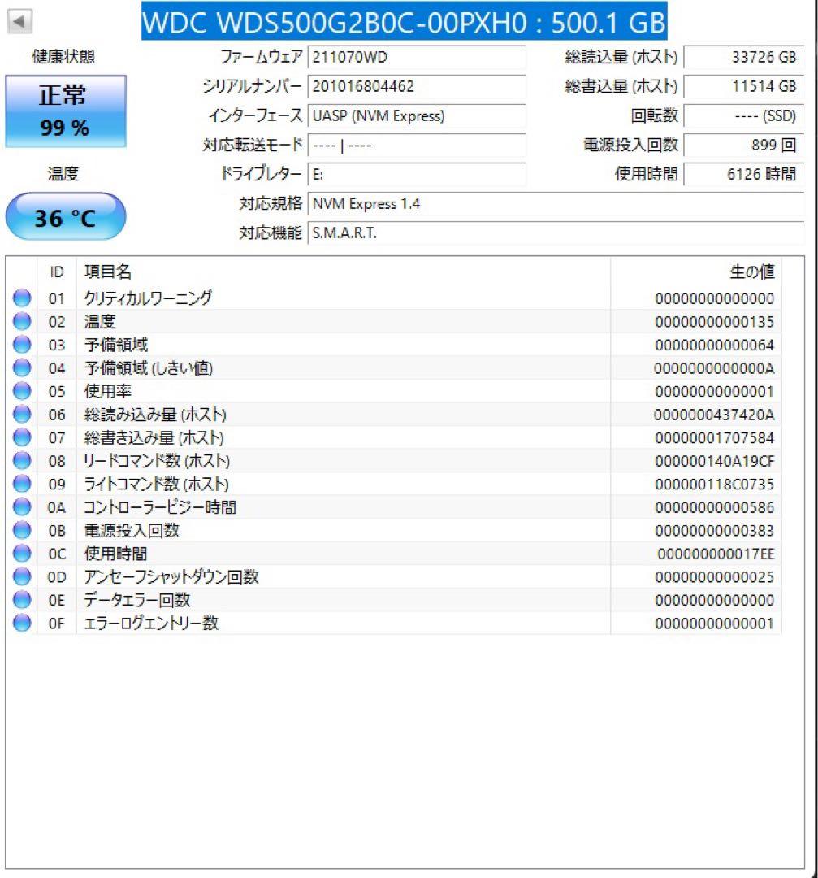Click status icon for コントローラービジー時間 row

(x=22, y=507)
